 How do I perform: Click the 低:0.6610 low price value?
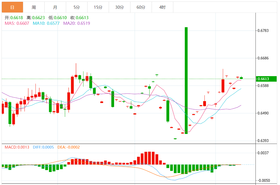tap(57, 18)
